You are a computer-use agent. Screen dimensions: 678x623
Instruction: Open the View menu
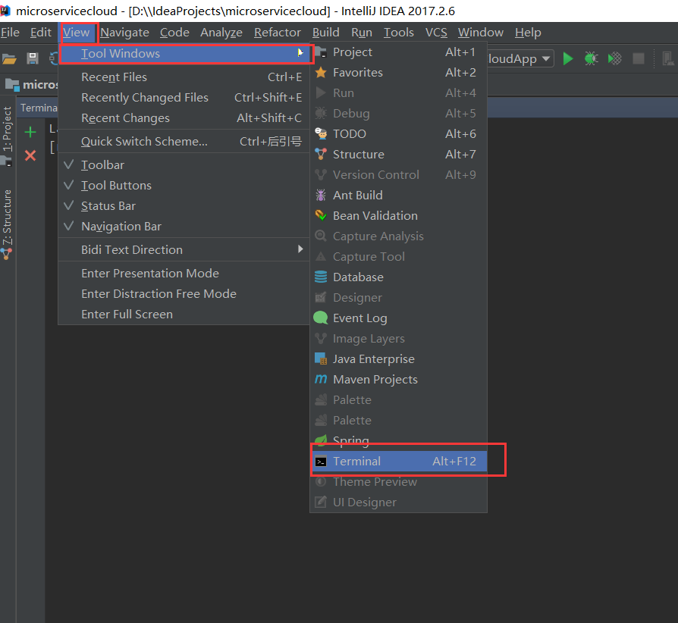pyautogui.click(x=76, y=33)
